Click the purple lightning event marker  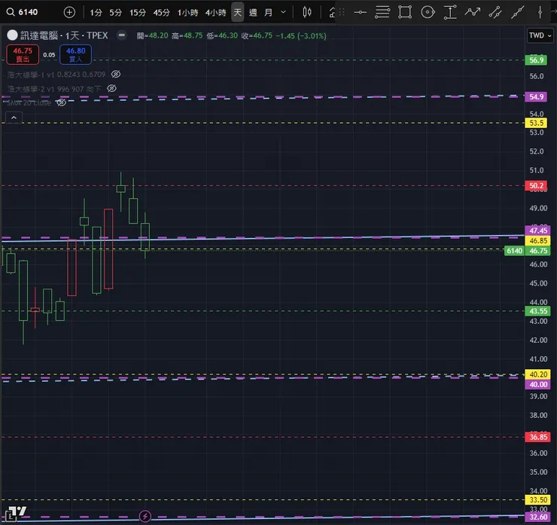(x=145, y=516)
